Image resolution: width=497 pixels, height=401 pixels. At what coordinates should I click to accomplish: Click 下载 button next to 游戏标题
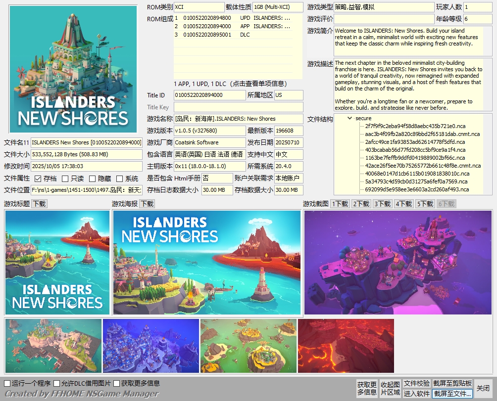(x=39, y=204)
